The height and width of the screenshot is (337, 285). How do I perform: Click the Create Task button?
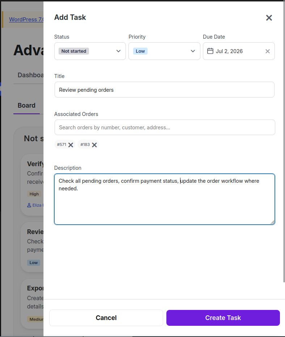pos(223,317)
